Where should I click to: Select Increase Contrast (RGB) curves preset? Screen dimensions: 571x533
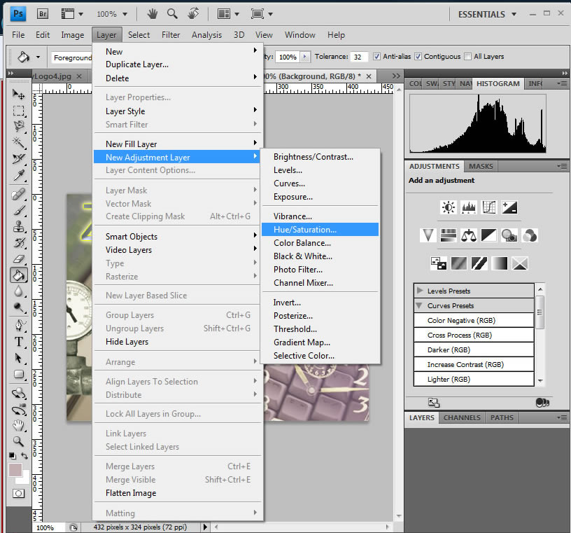474,364
